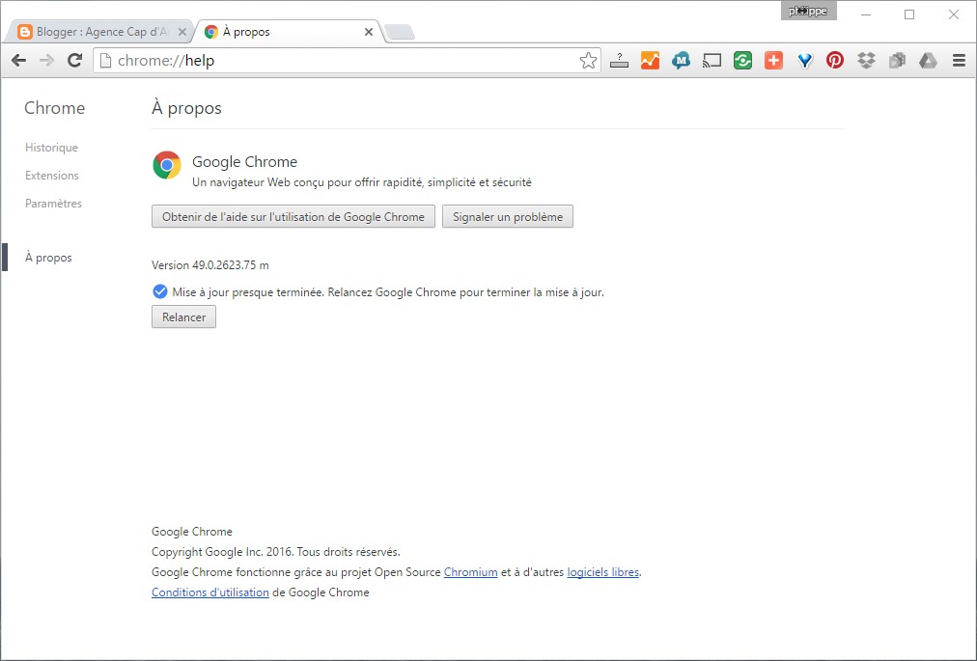Click the grey stacked documents extension icon

point(897,61)
